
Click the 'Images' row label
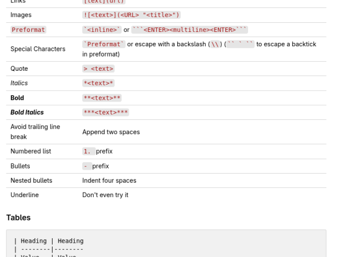(x=21, y=15)
